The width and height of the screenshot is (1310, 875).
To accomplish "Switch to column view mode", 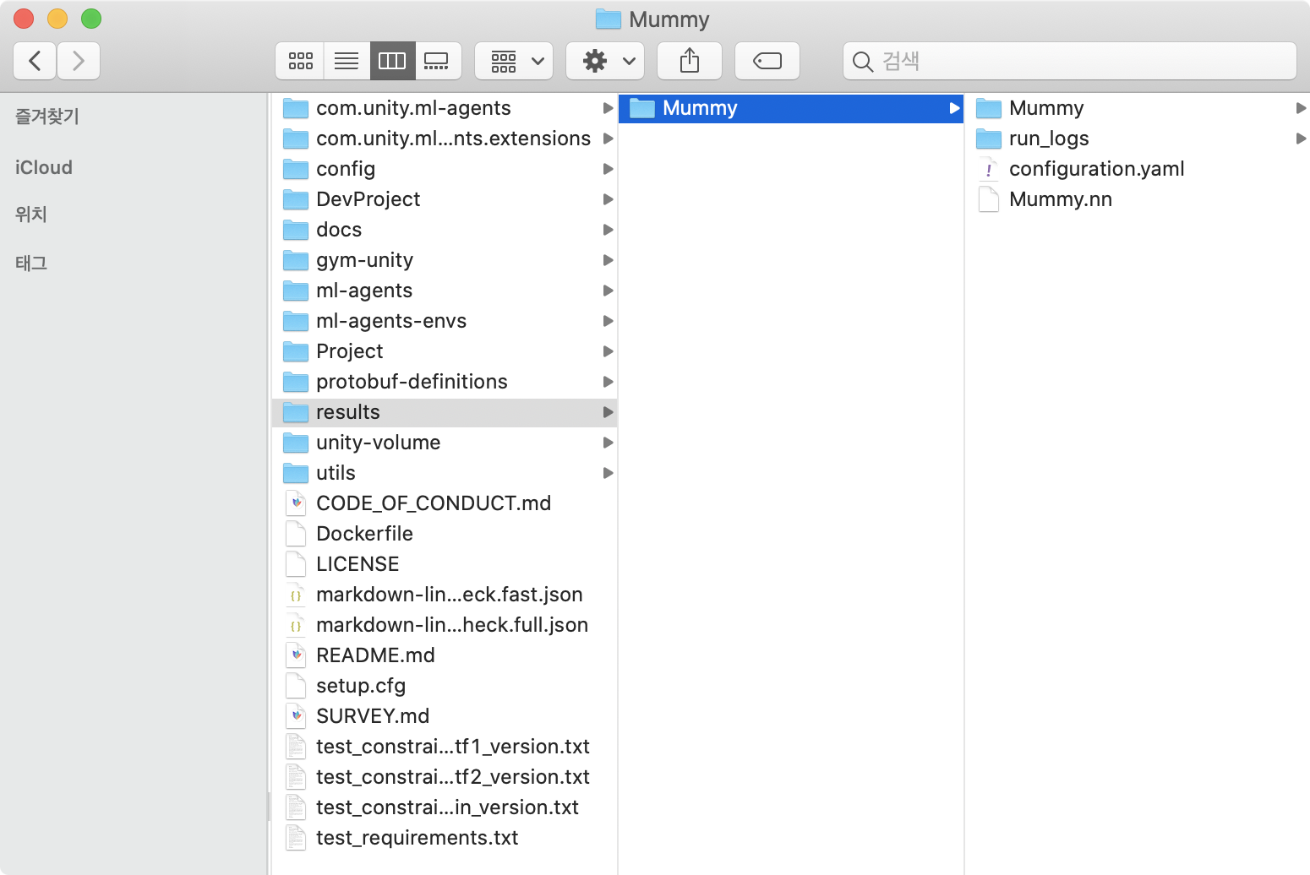I will (x=392, y=61).
